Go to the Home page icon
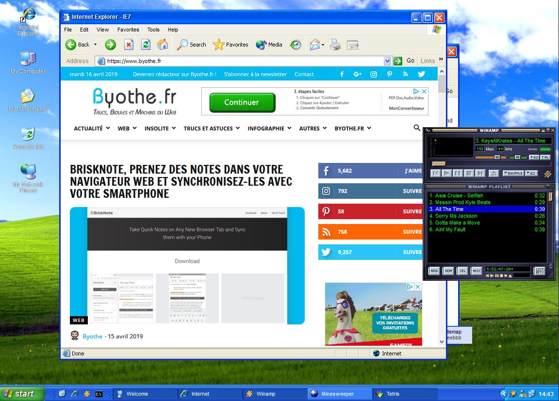This screenshot has width=559, height=401. (163, 45)
